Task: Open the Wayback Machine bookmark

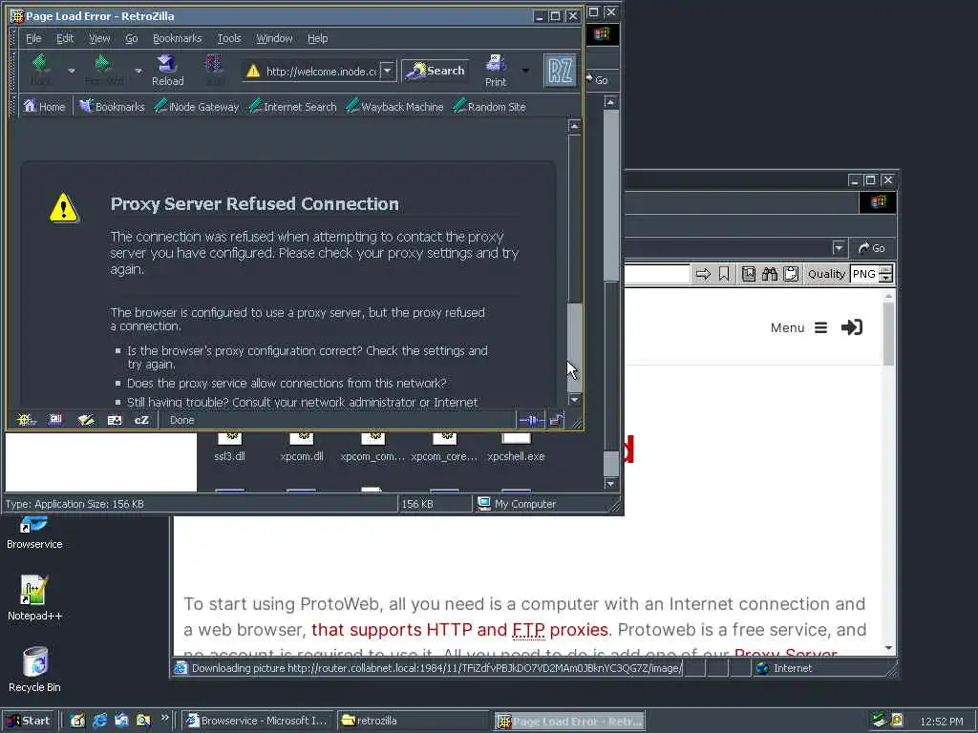Action: (394, 107)
